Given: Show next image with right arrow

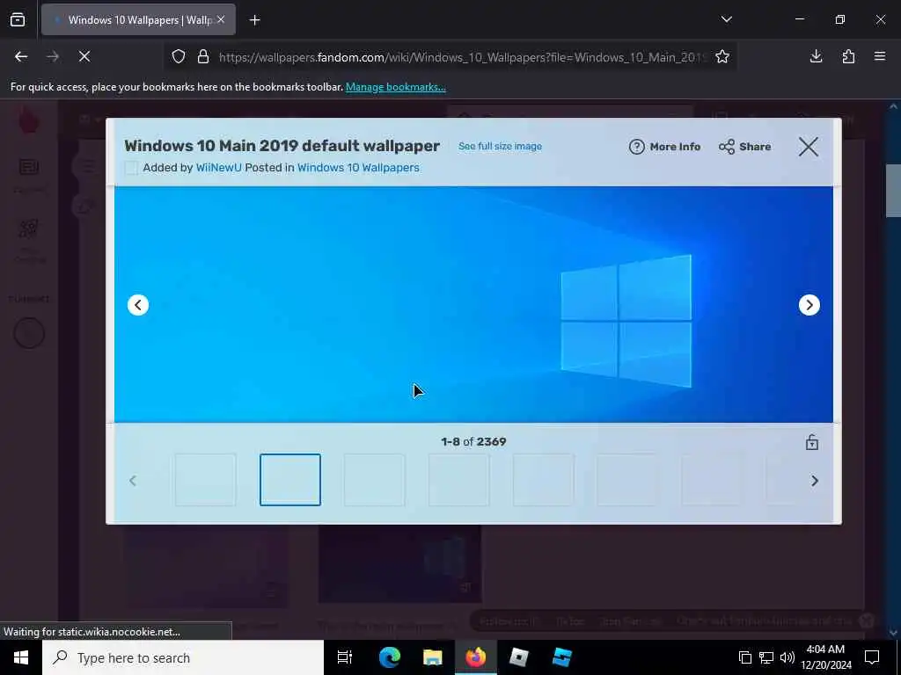Looking at the screenshot, I should tap(809, 305).
